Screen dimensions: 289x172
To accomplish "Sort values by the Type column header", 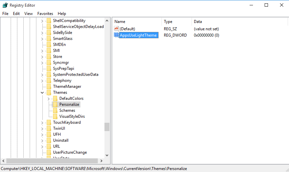I will (177, 22).
